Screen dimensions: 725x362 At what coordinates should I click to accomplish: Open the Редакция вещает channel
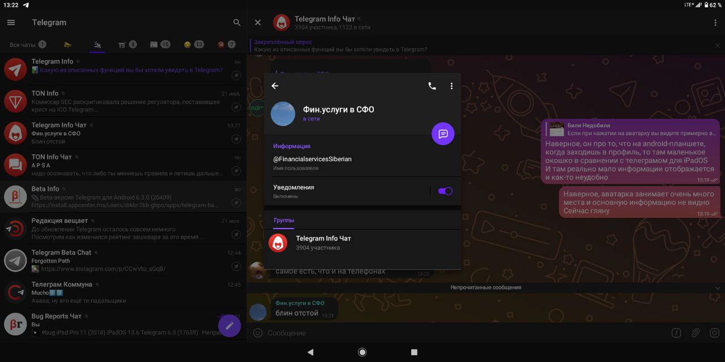tap(123, 229)
